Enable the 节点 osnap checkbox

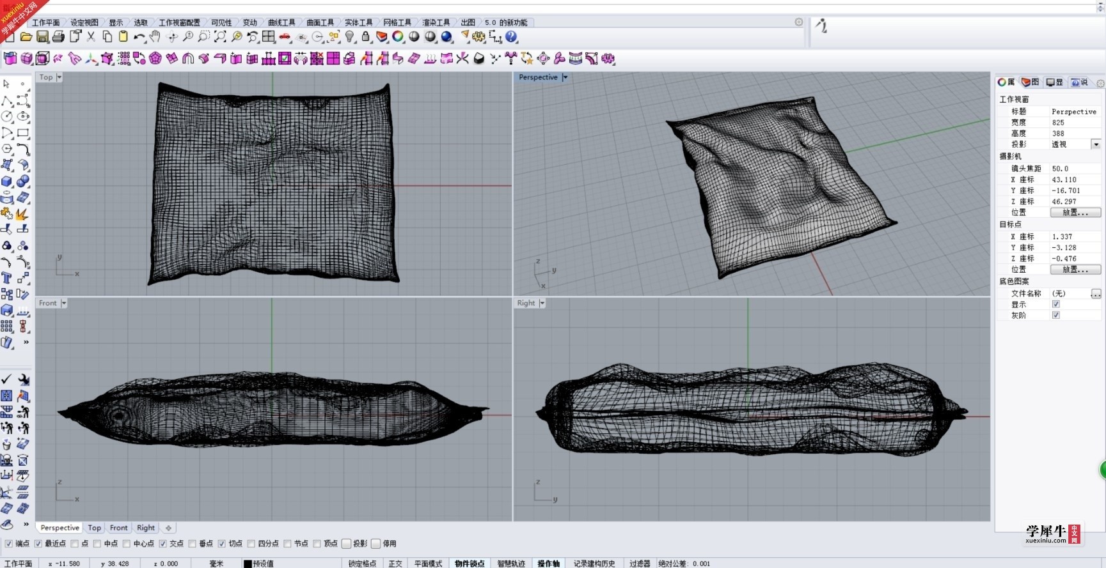tap(287, 544)
